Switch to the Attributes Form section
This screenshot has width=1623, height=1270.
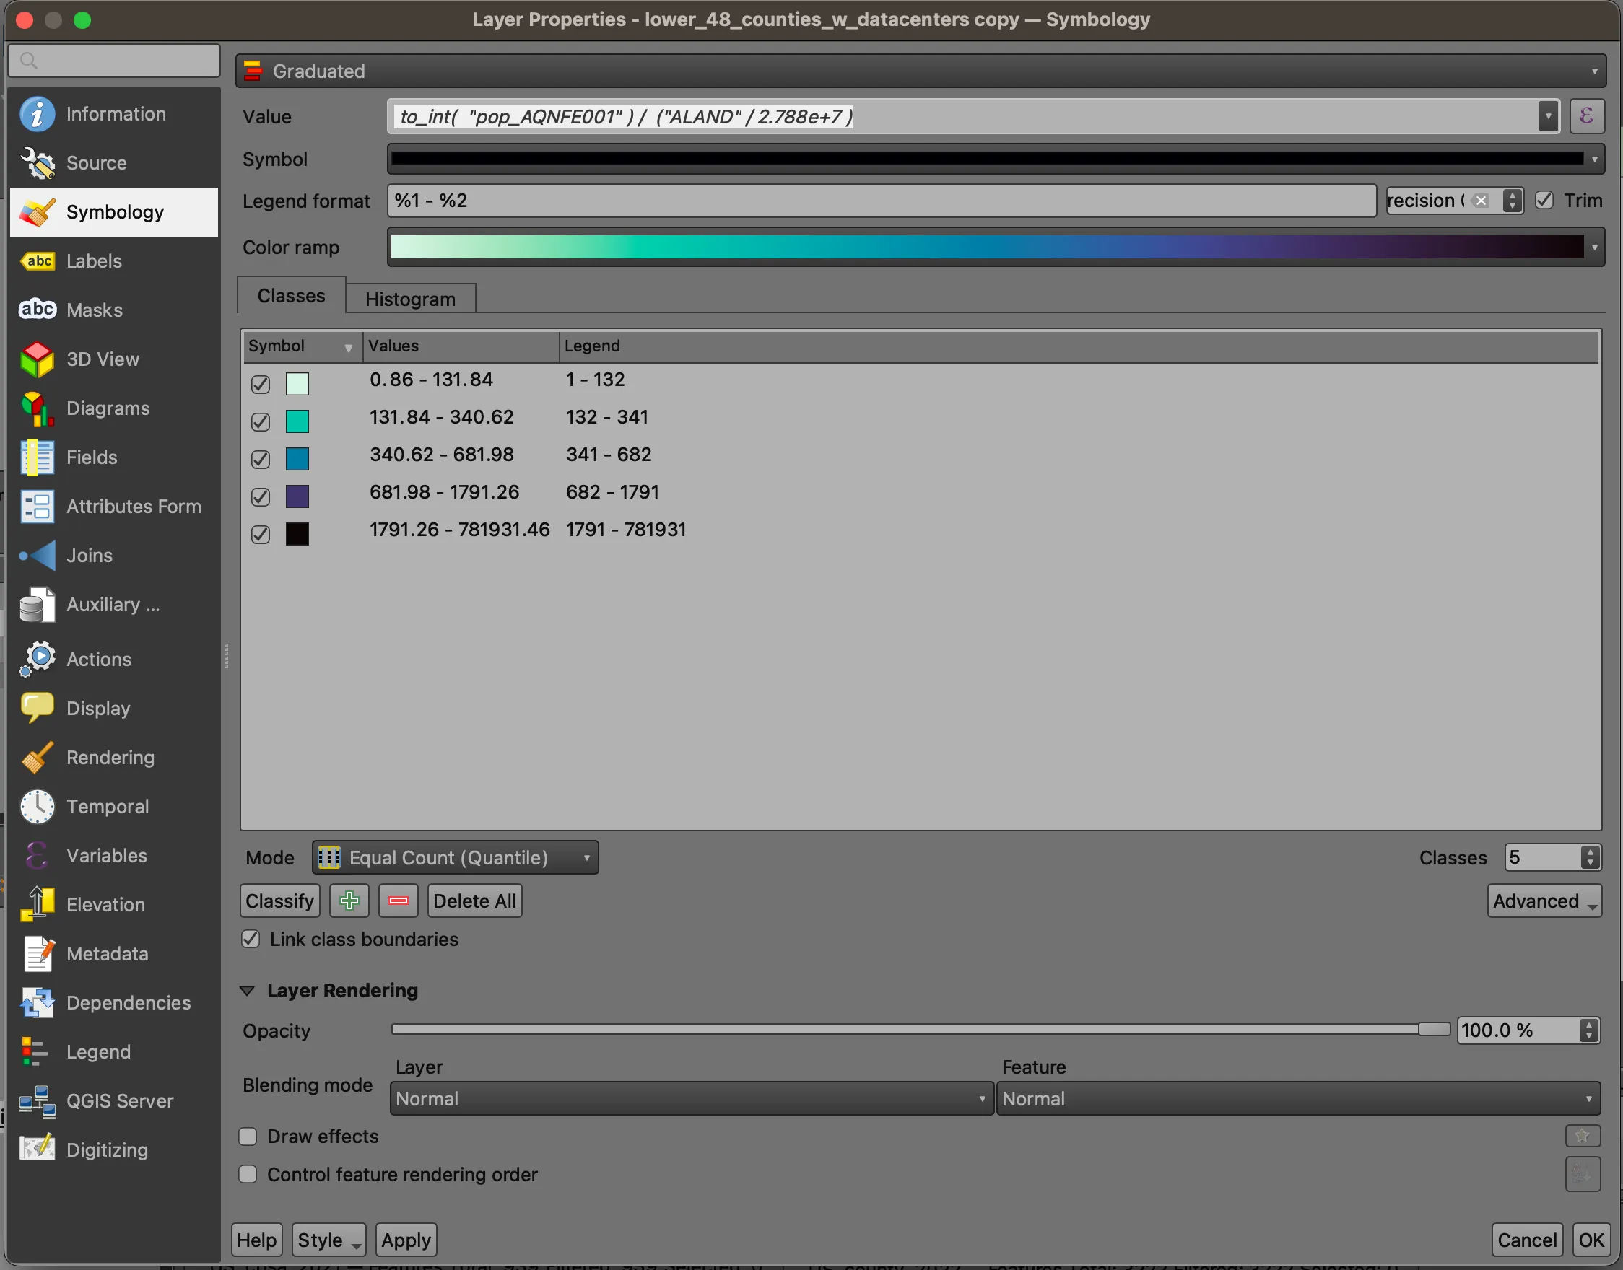pyautogui.click(x=133, y=507)
